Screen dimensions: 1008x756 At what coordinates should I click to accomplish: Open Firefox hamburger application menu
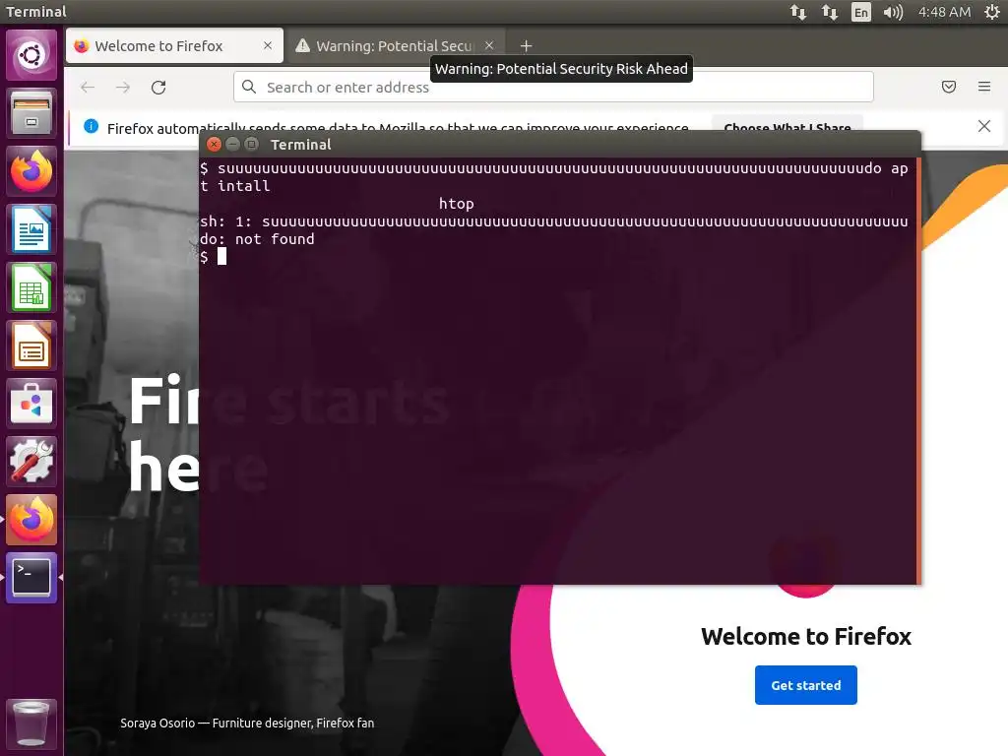click(984, 87)
